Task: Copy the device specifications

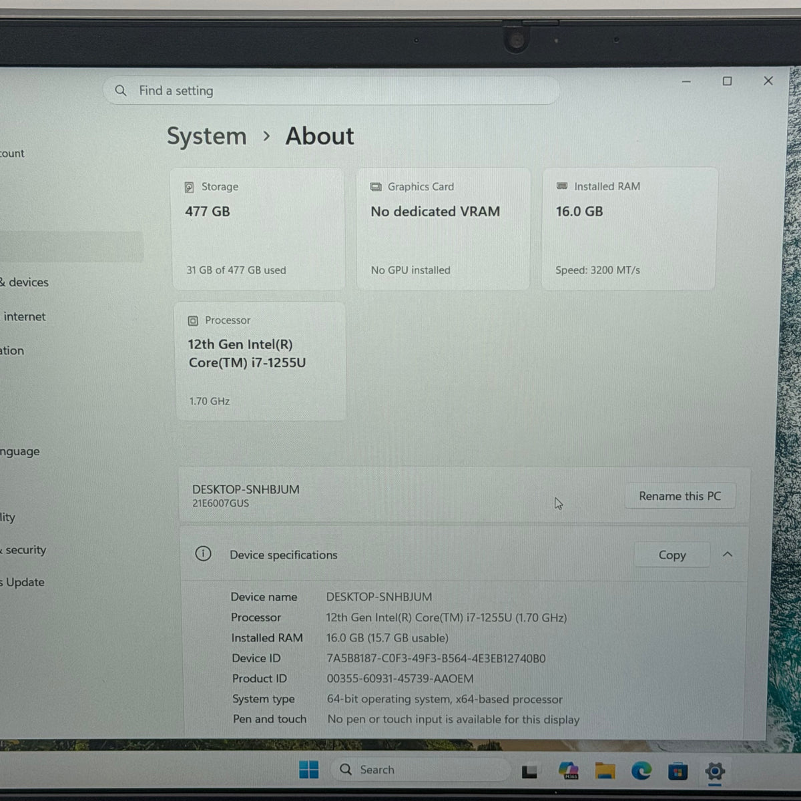Action: coord(672,555)
